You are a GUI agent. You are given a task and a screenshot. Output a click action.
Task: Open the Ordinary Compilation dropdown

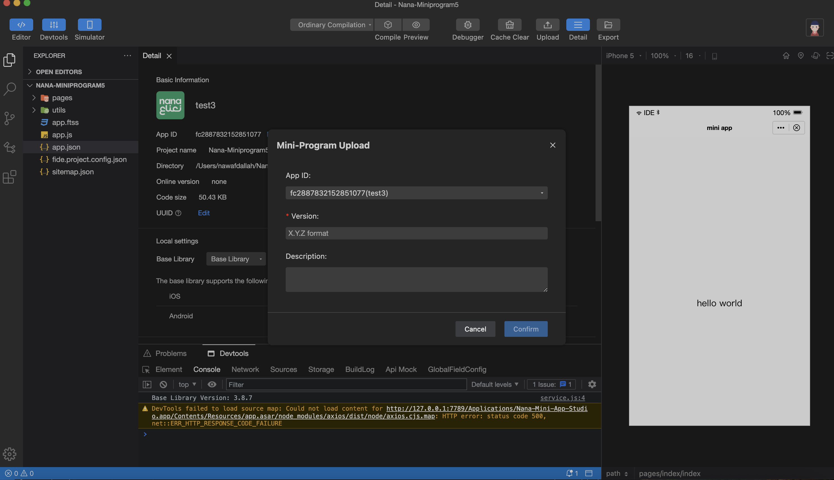click(x=332, y=25)
